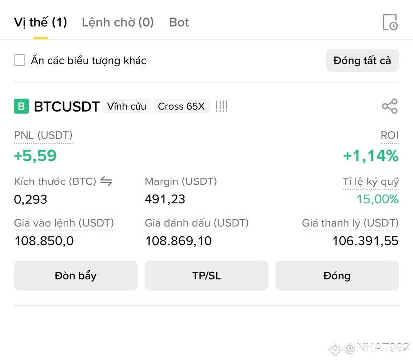Set TP/SL for the position
Screen dimensions: 413x361
206,276
